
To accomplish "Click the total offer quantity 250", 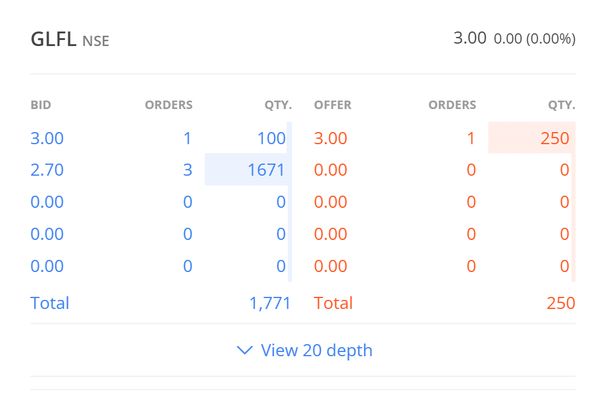I will [560, 303].
